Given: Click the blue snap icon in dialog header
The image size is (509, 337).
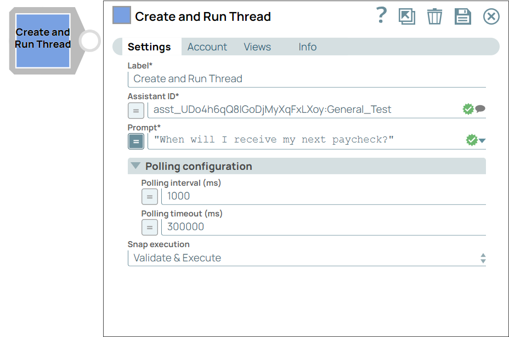Looking at the screenshot, I should point(121,16).
